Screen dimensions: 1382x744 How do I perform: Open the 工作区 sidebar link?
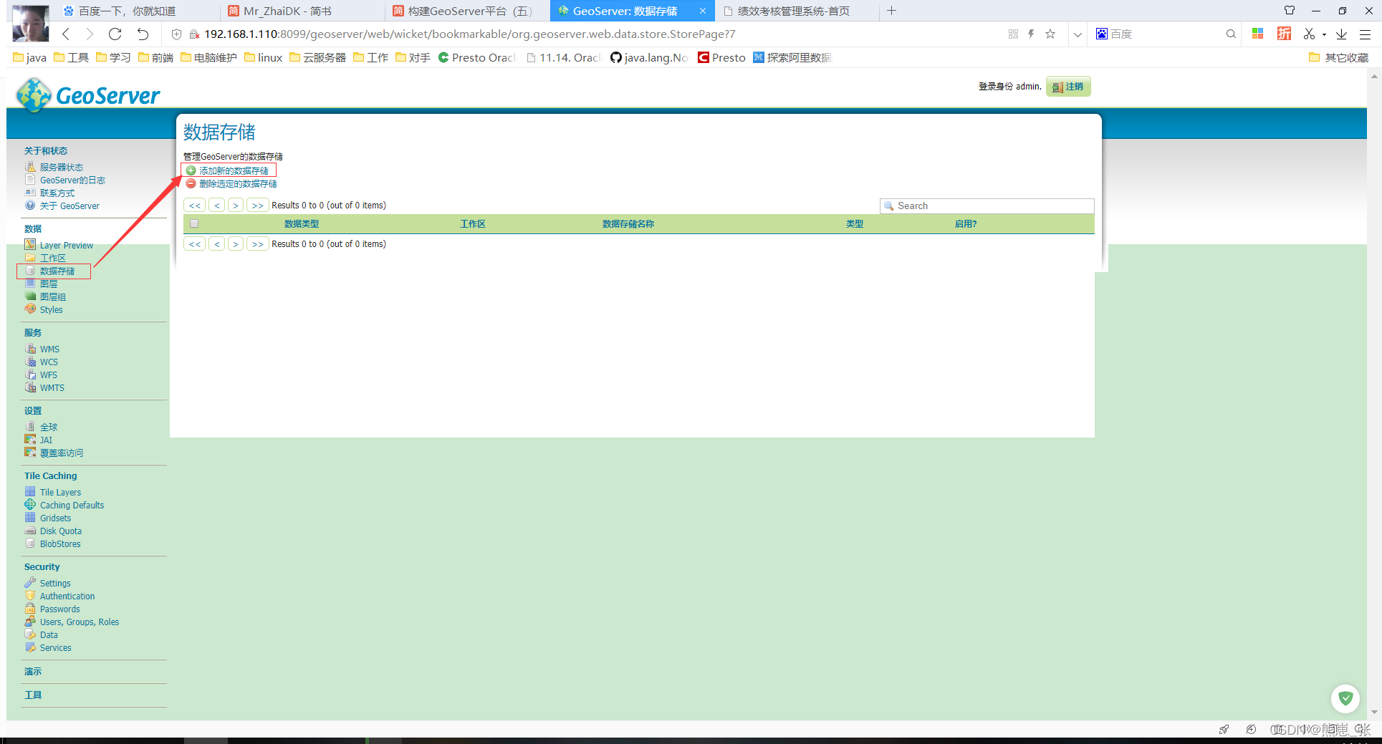tap(53, 258)
